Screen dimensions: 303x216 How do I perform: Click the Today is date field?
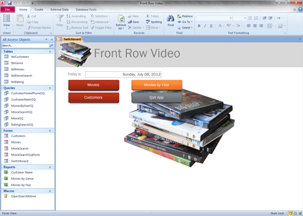(123, 74)
